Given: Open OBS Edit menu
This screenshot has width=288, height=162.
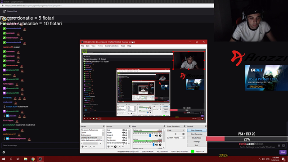Looking at the screenshot, I should [x=88, y=46].
